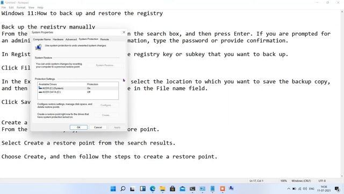This screenshot has width=344, height=194.
Task: Open Notepad Help menu
Action: pyautogui.click(x=40, y=8)
